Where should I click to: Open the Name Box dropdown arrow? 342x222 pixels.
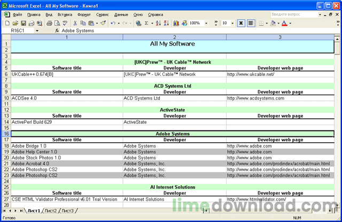click(x=37, y=31)
